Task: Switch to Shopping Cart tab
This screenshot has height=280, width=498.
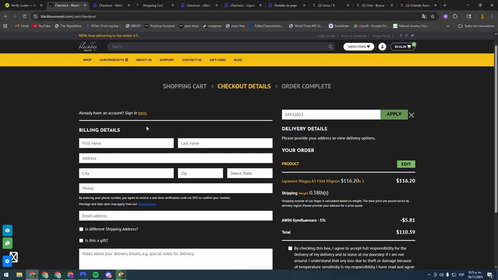Action: coord(155,5)
